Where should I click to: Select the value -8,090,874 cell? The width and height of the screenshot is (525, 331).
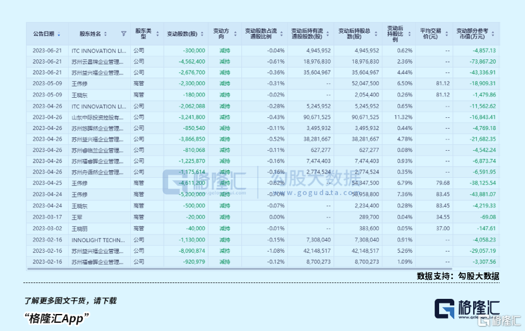[x=192, y=251]
